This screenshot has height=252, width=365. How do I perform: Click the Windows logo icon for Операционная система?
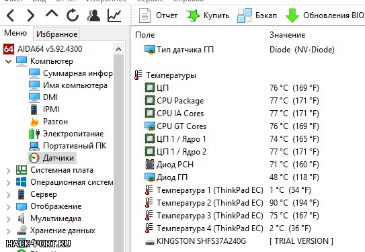(22, 182)
